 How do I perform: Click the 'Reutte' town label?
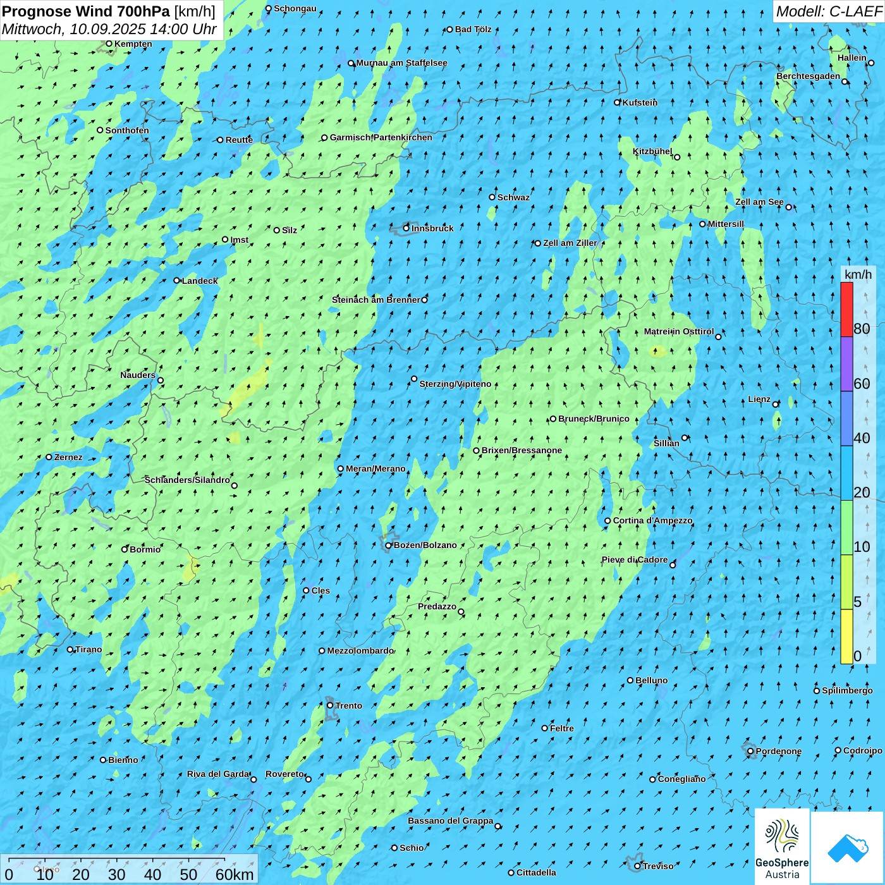[239, 140]
